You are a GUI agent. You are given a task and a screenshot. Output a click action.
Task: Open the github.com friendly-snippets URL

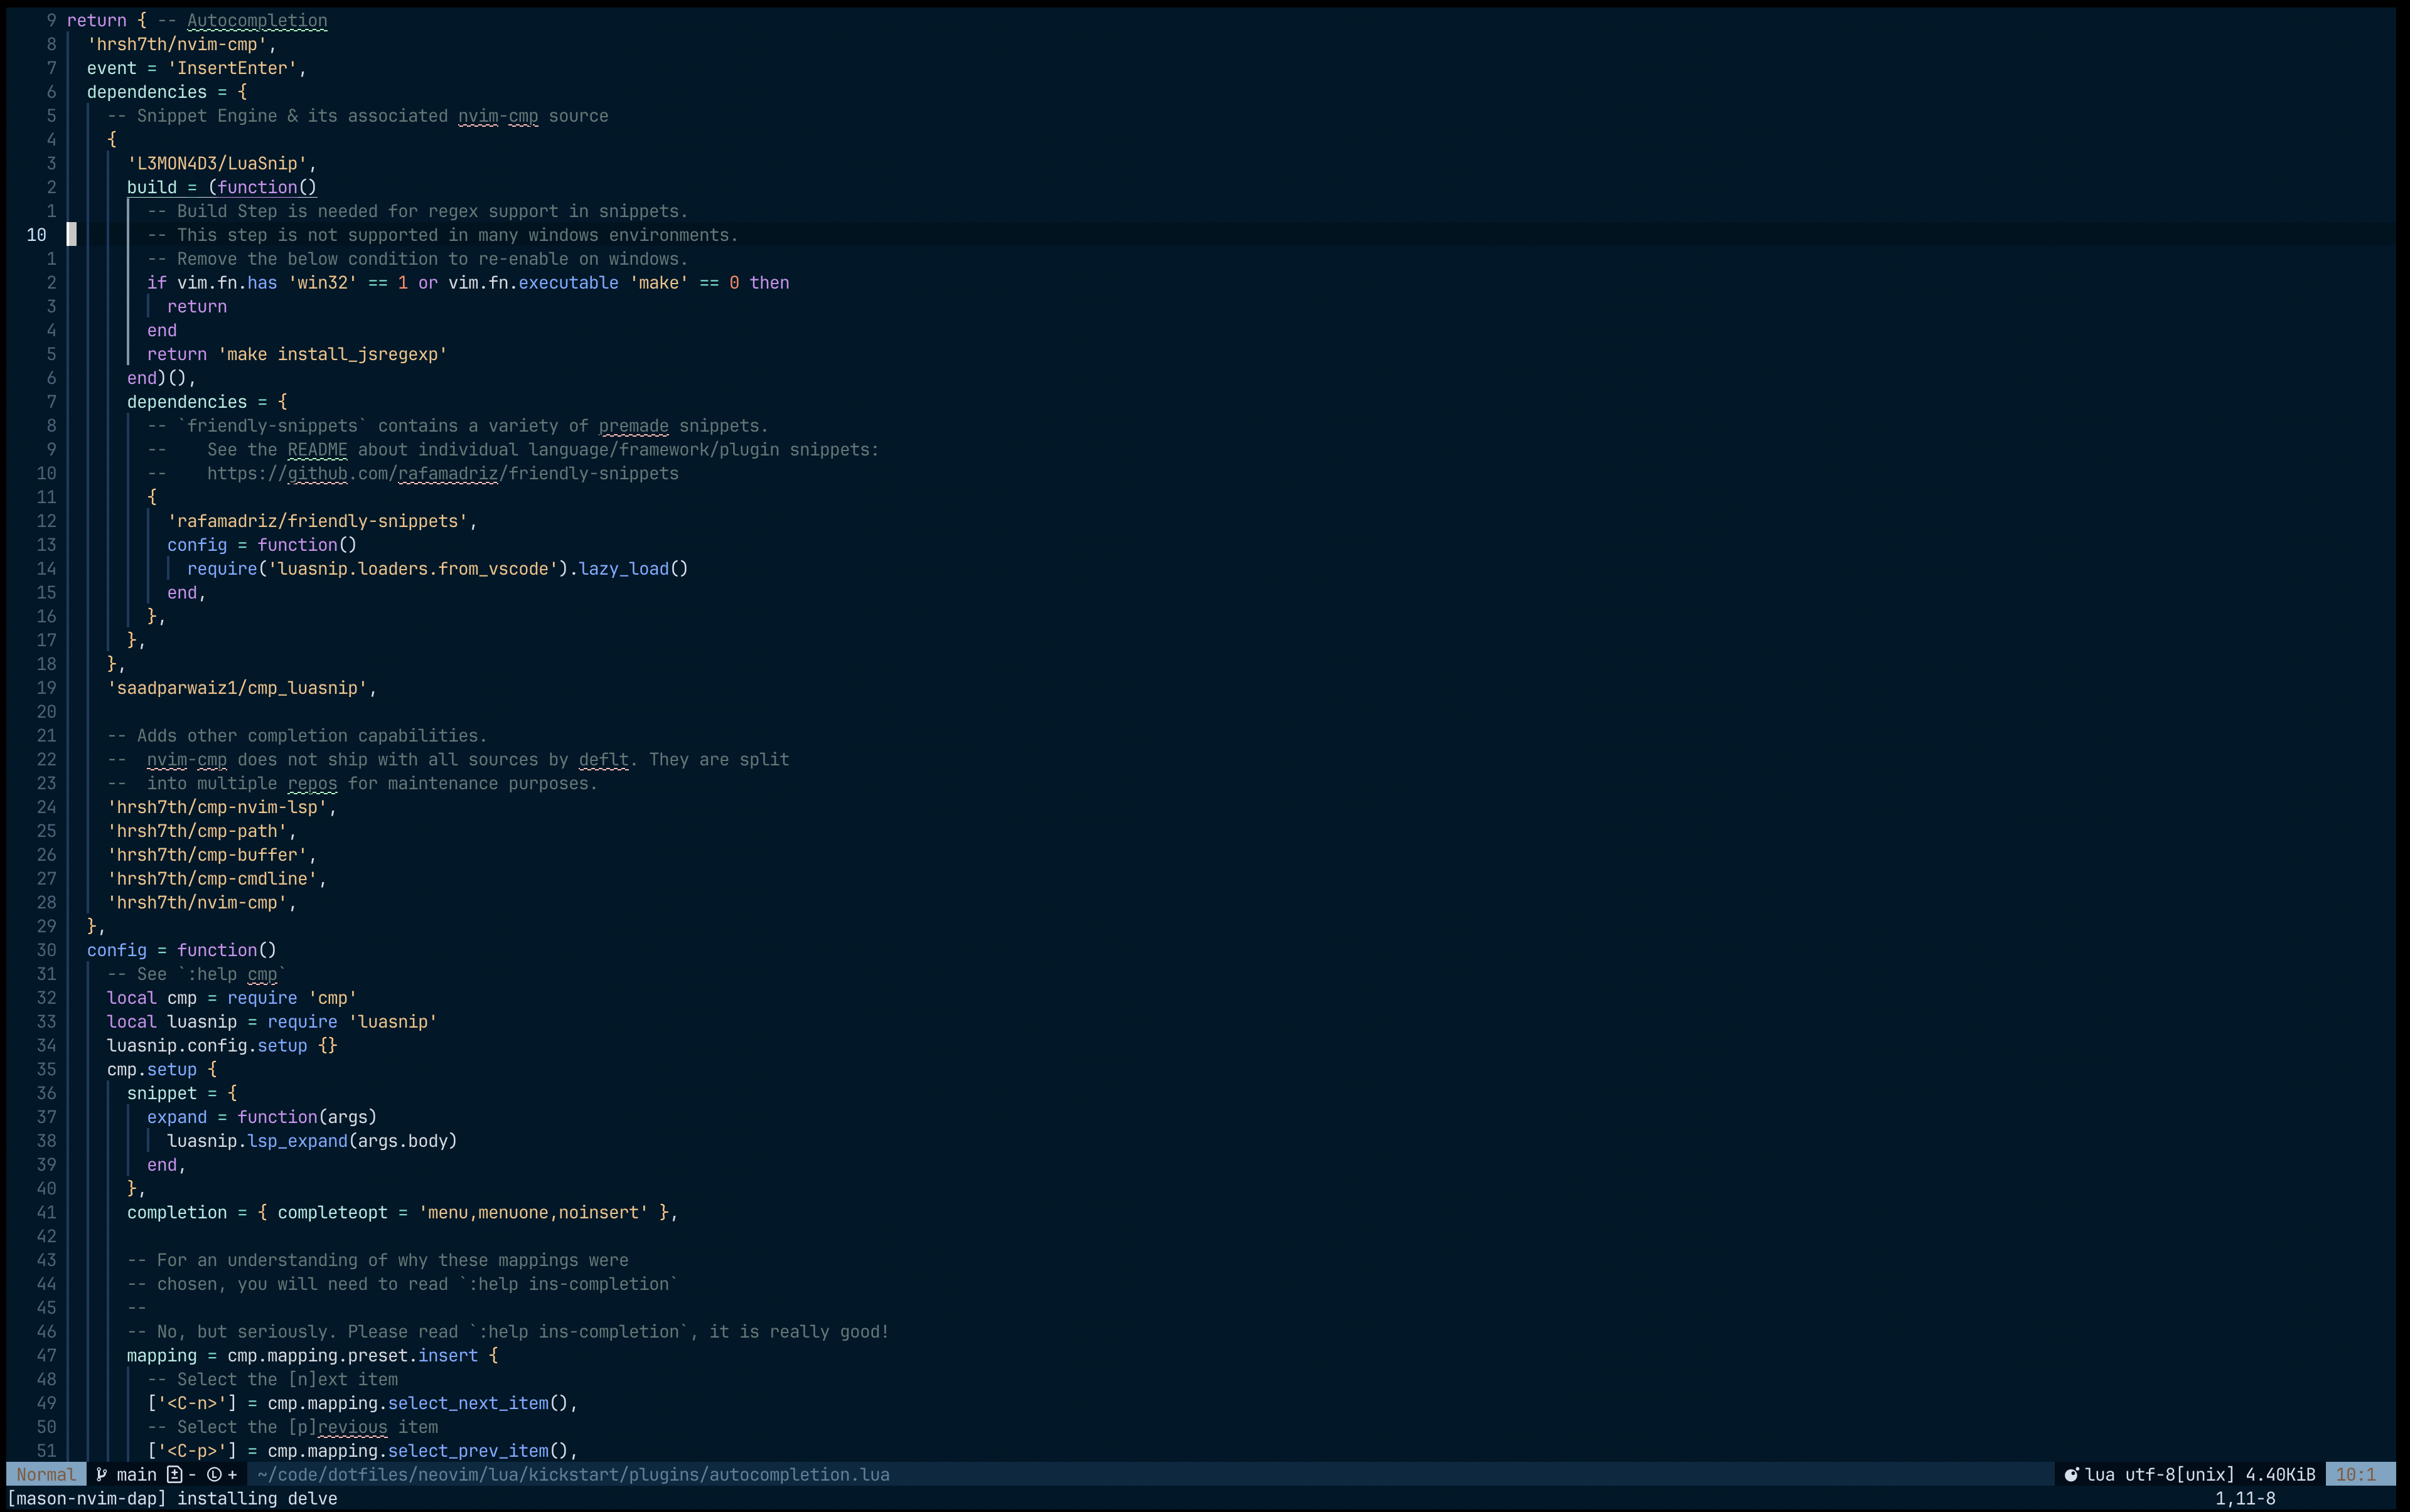[x=442, y=473]
